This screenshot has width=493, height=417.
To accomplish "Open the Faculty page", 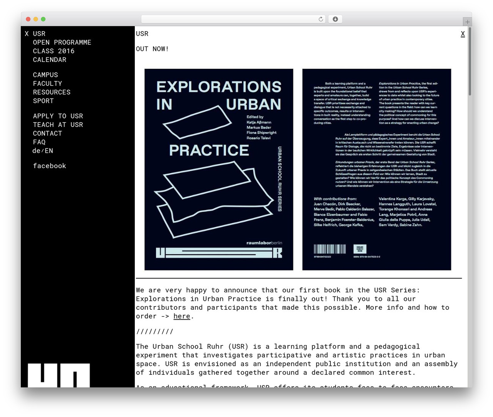I will pyautogui.click(x=47, y=83).
